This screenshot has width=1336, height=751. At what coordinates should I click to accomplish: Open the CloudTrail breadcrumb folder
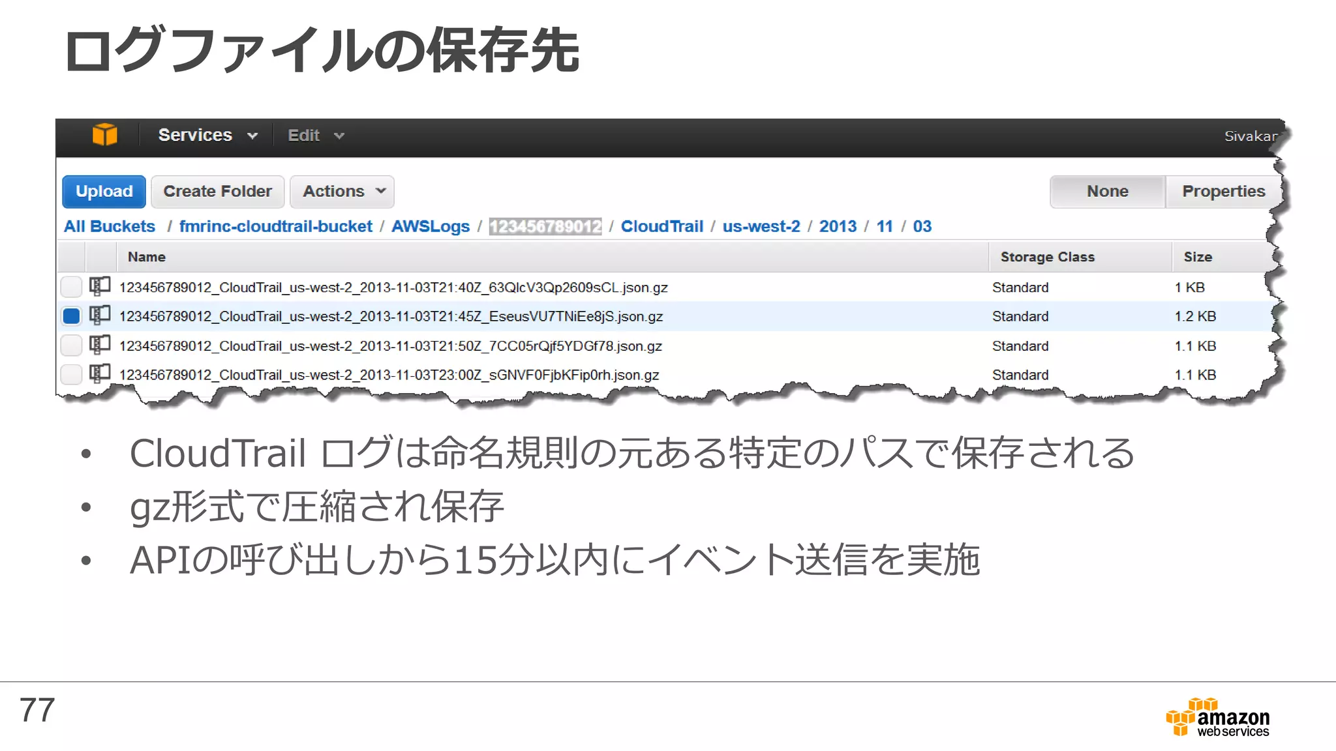[x=662, y=226]
